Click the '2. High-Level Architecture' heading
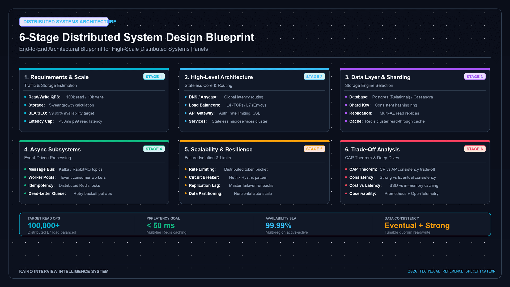The image size is (510, 287). click(x=219, y=77)
